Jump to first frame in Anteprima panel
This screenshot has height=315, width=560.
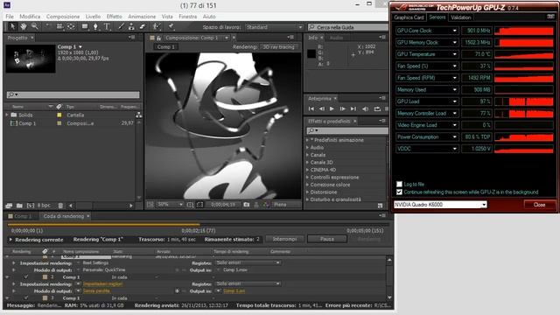(311, 108)
